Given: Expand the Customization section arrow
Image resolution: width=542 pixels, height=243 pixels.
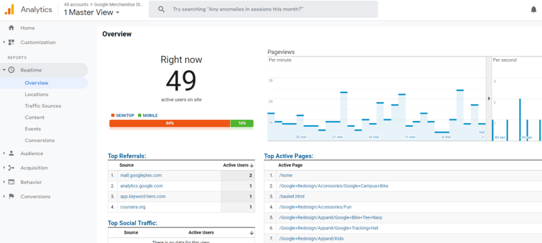Looking at the screenshot, I should [x=4, y=42].
